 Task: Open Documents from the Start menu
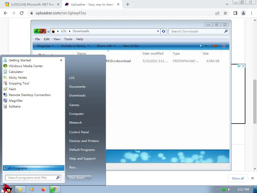[x=77, y=87]
